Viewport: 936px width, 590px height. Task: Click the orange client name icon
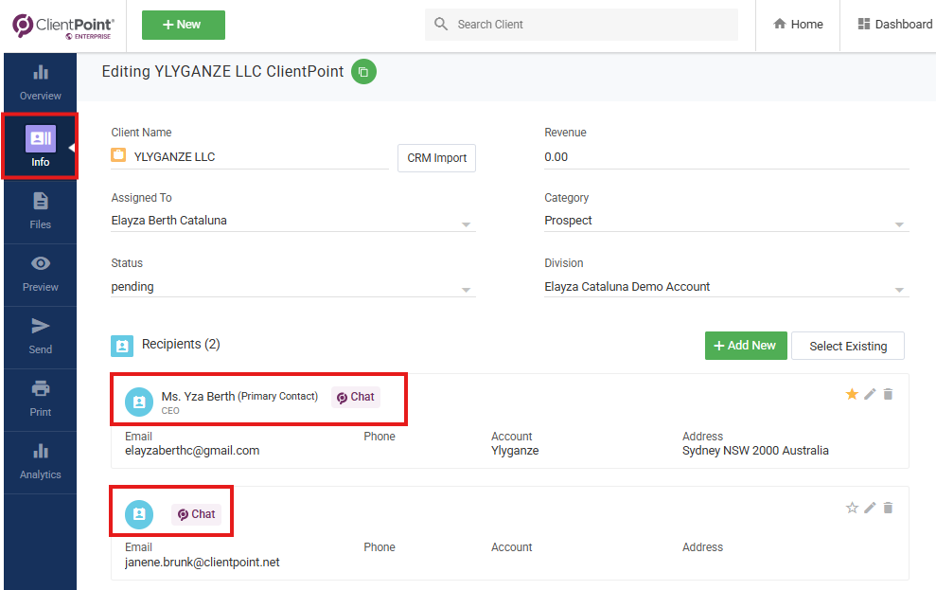[118, 155]
